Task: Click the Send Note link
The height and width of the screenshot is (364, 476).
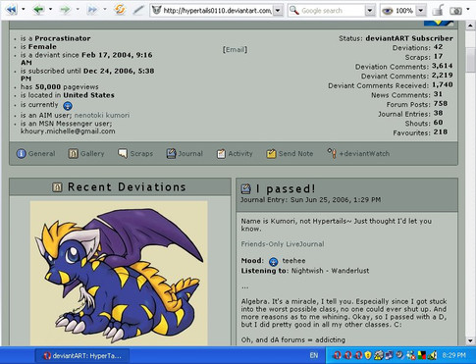Action: pyautogui.click(x=290, y=153)
